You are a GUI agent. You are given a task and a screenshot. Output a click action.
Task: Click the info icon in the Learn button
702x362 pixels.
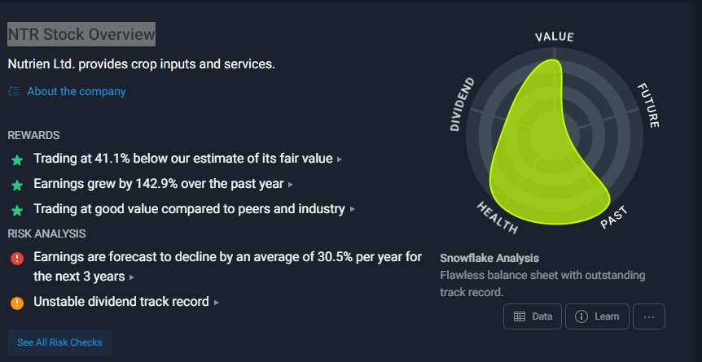581,316
